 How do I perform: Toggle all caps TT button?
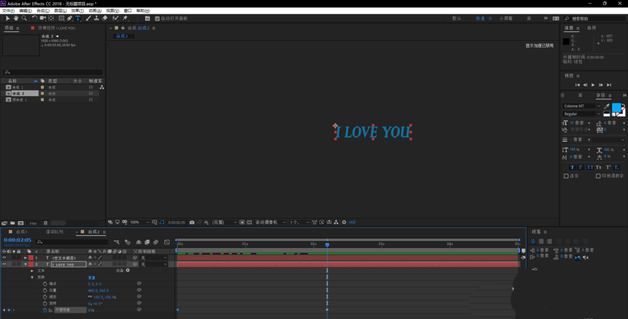(590, 167)
